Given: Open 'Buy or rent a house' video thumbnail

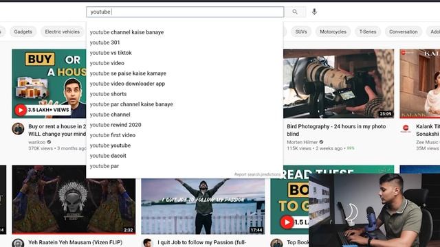Looking at the screenshot, I should (49, 84).
